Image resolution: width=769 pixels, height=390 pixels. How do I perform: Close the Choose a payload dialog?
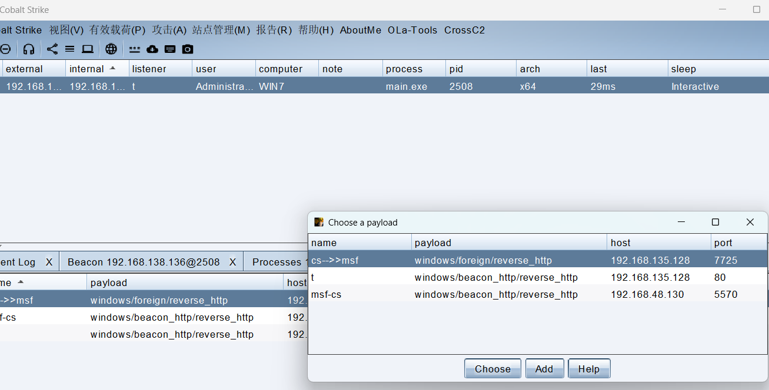pyautogui.click(x=750, y=222)
